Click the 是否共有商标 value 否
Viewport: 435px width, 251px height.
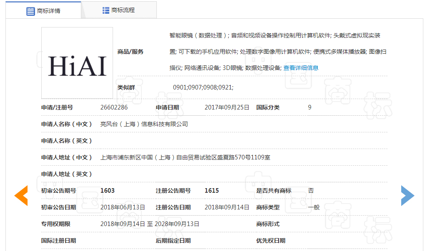pos(311,190)
